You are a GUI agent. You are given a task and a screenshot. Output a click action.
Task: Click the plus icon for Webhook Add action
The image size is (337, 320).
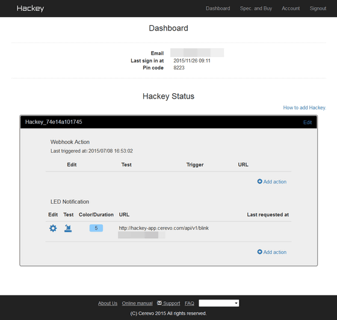259,182
